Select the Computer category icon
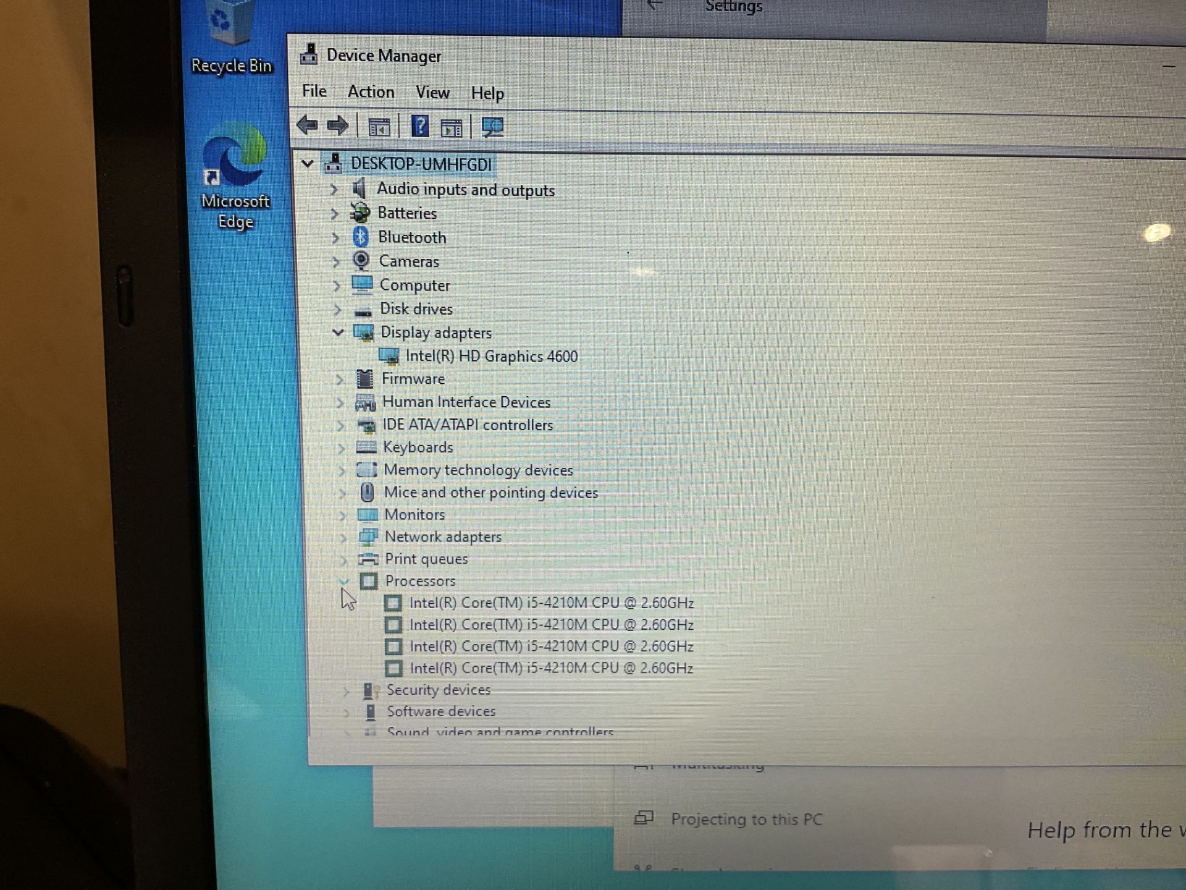Image resolution: width=1186 pixels, height=890 pixels. pyautogui.click(x=362, y=285)
